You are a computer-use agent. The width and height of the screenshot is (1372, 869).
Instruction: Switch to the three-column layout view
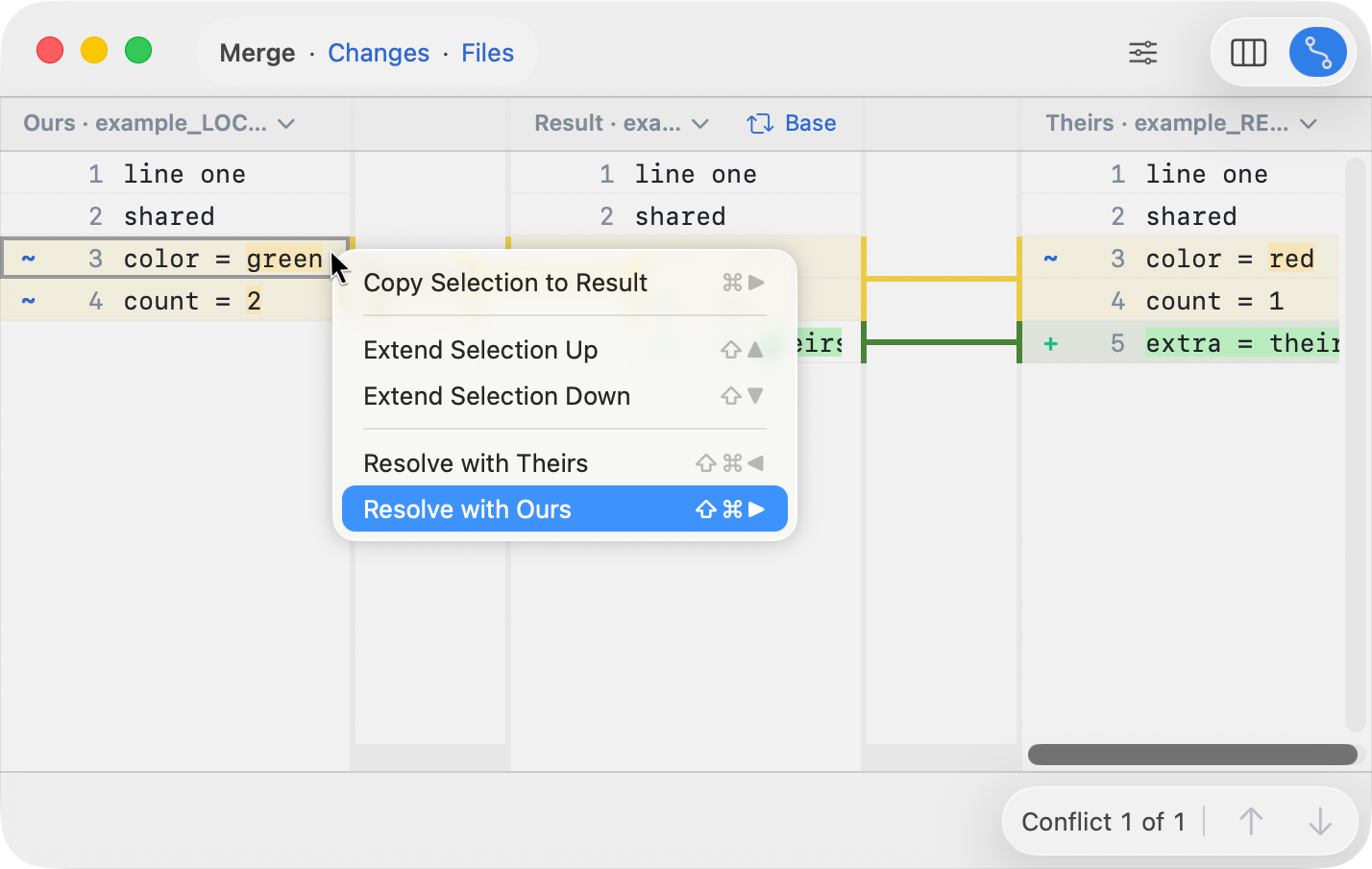(1248, 53)
